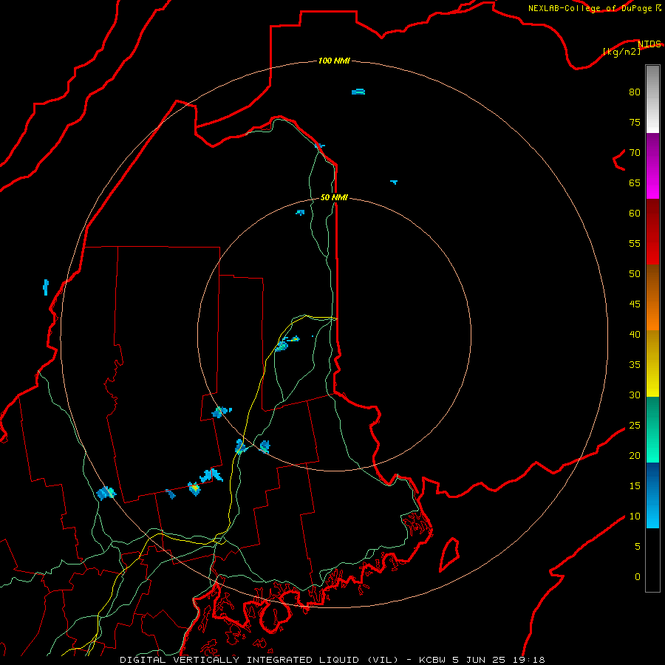Select the 30 value on the color scale

pos(635,395)
